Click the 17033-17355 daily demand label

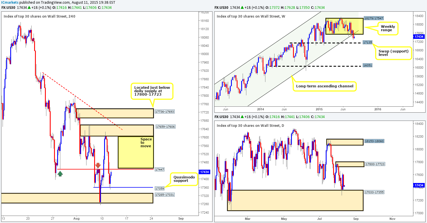374,192
